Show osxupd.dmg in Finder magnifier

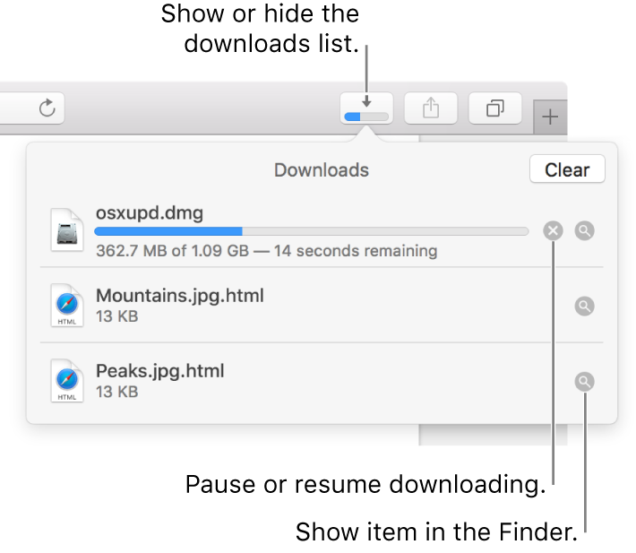pos(584,231)
